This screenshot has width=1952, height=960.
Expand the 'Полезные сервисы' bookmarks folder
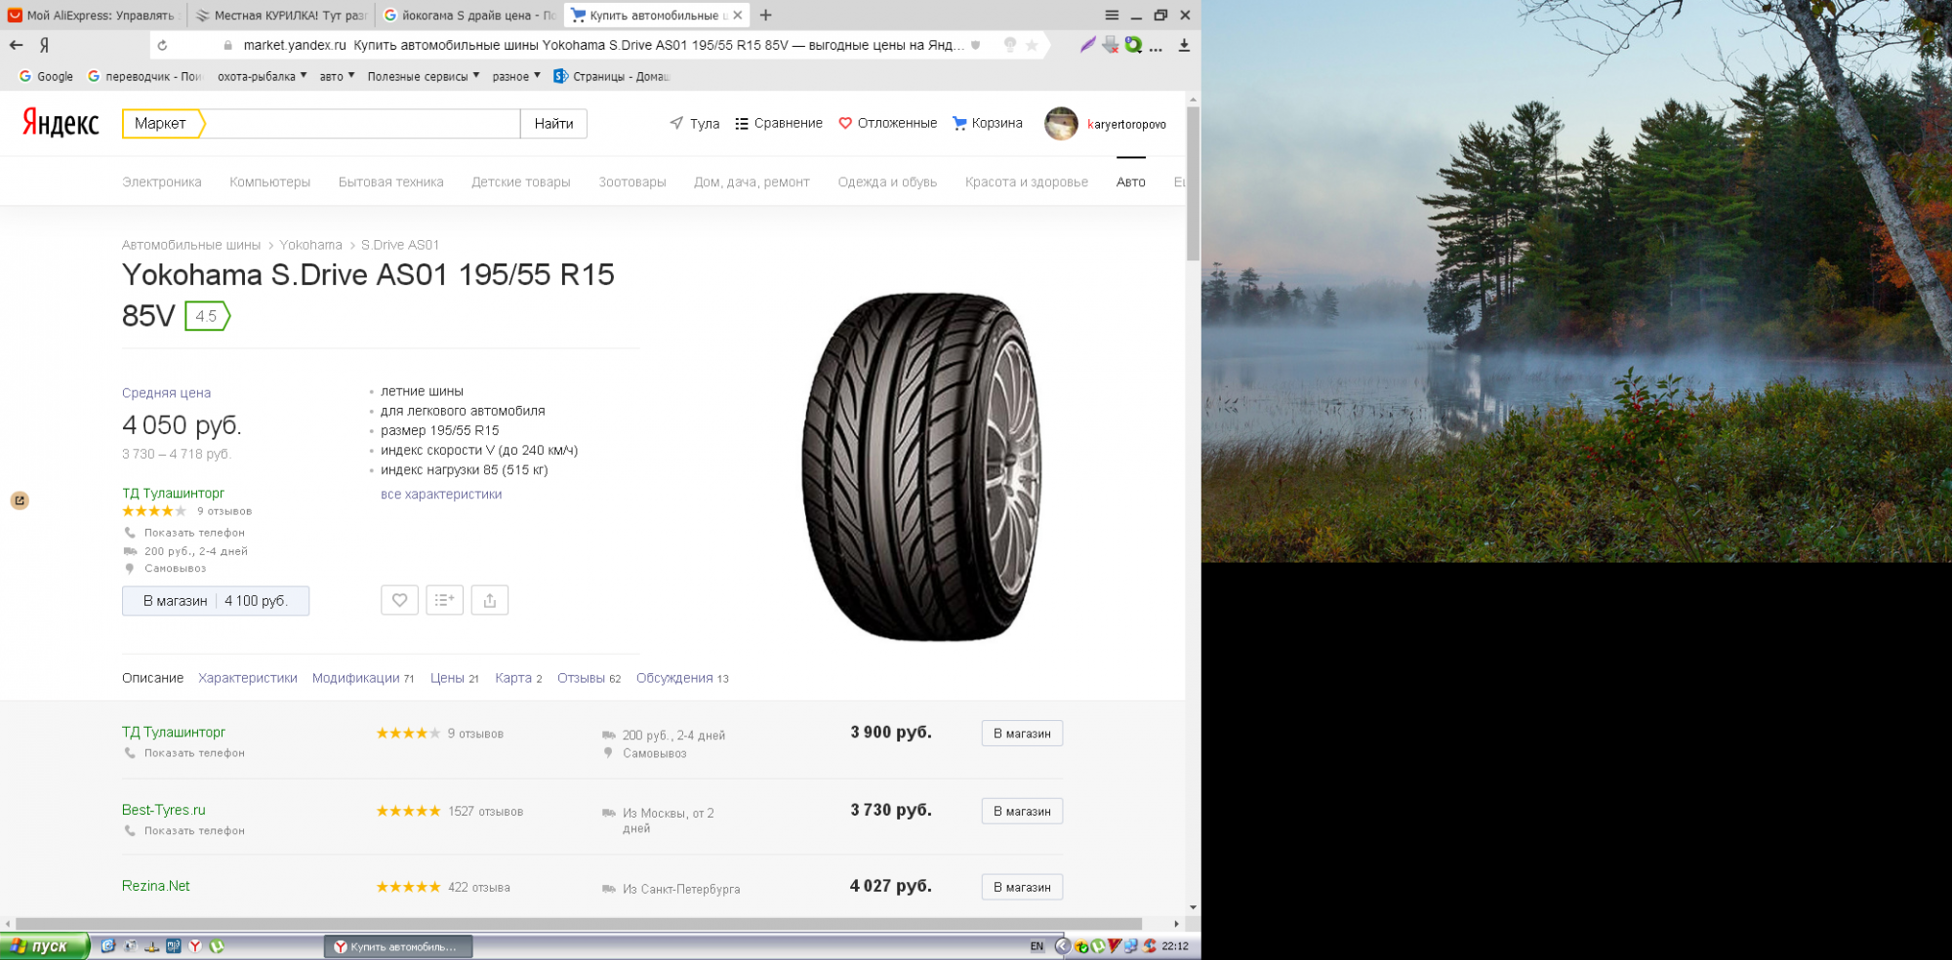(x=423, y=76)
